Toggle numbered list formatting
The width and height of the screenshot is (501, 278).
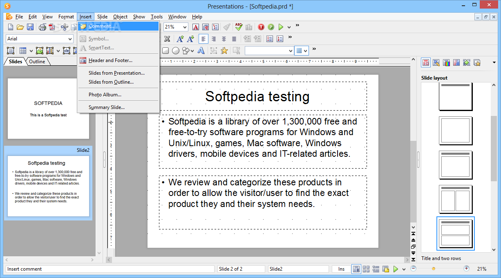coord(280,39)
